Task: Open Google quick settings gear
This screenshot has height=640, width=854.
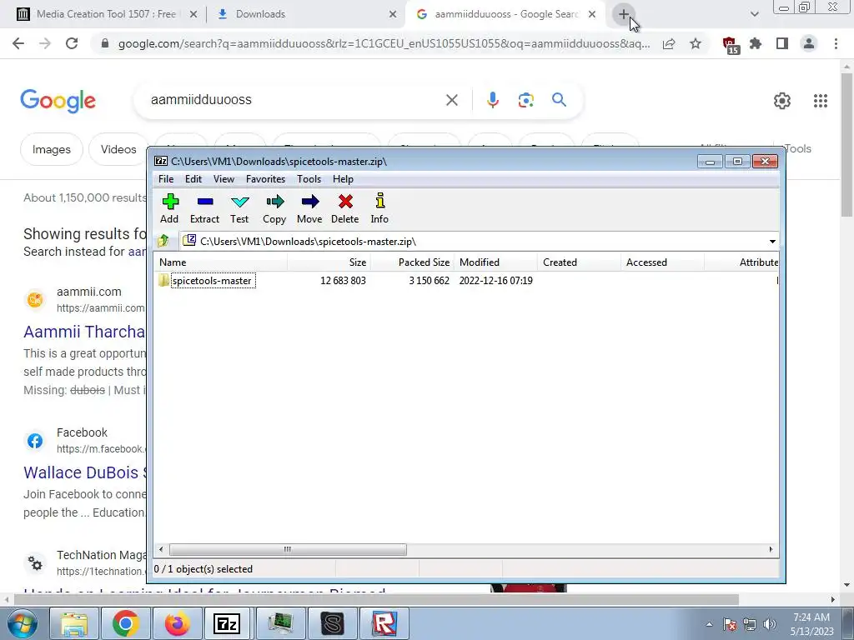Action: 782,101
